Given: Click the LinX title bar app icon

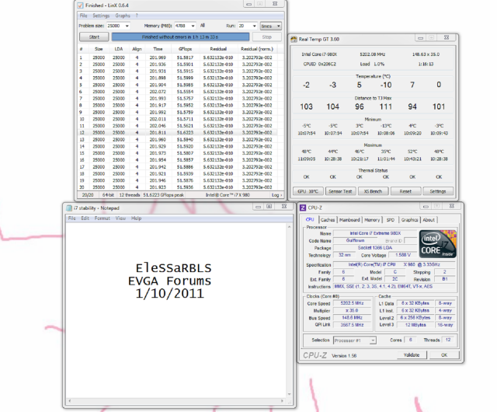Looking at the screenshot, I should (x=82, y=5).
